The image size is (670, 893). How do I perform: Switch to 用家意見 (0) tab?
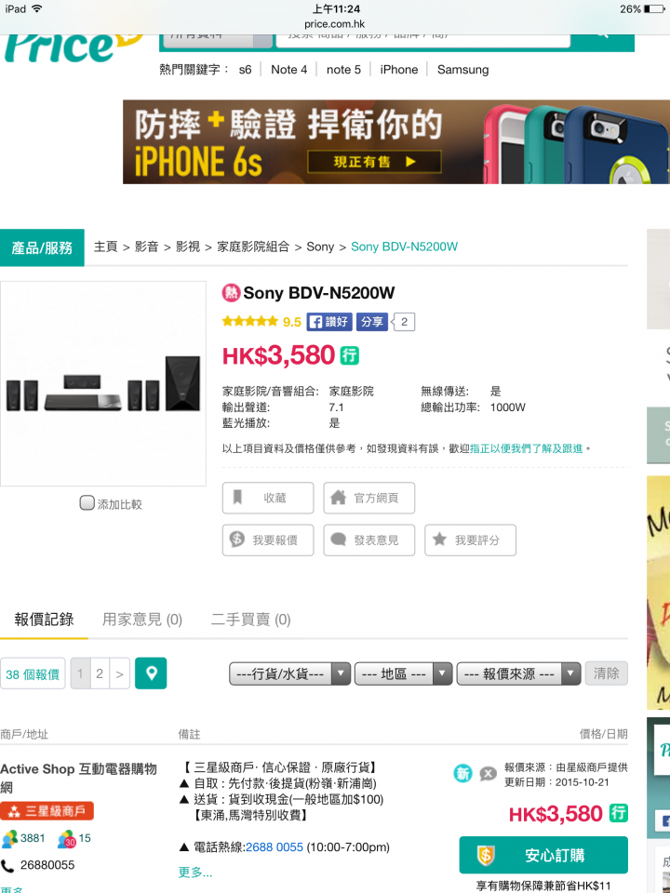[x=142, y=620]
